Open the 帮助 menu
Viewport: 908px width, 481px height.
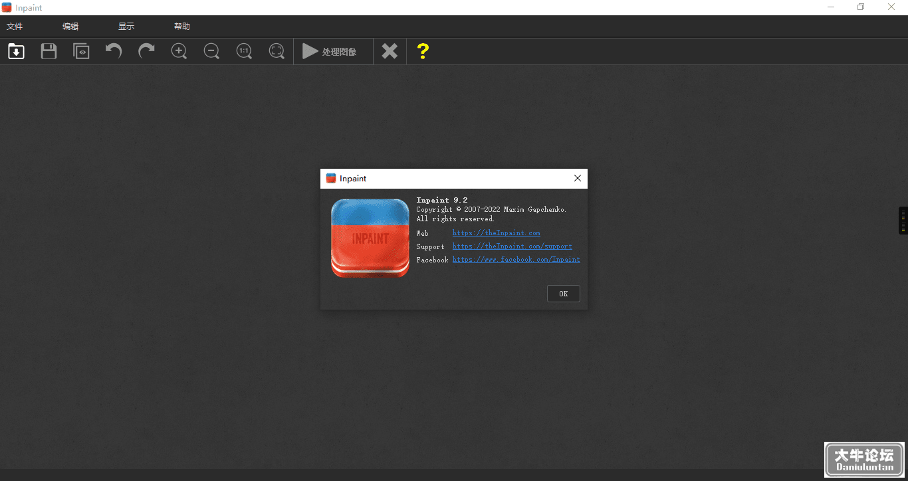[182, 27]
